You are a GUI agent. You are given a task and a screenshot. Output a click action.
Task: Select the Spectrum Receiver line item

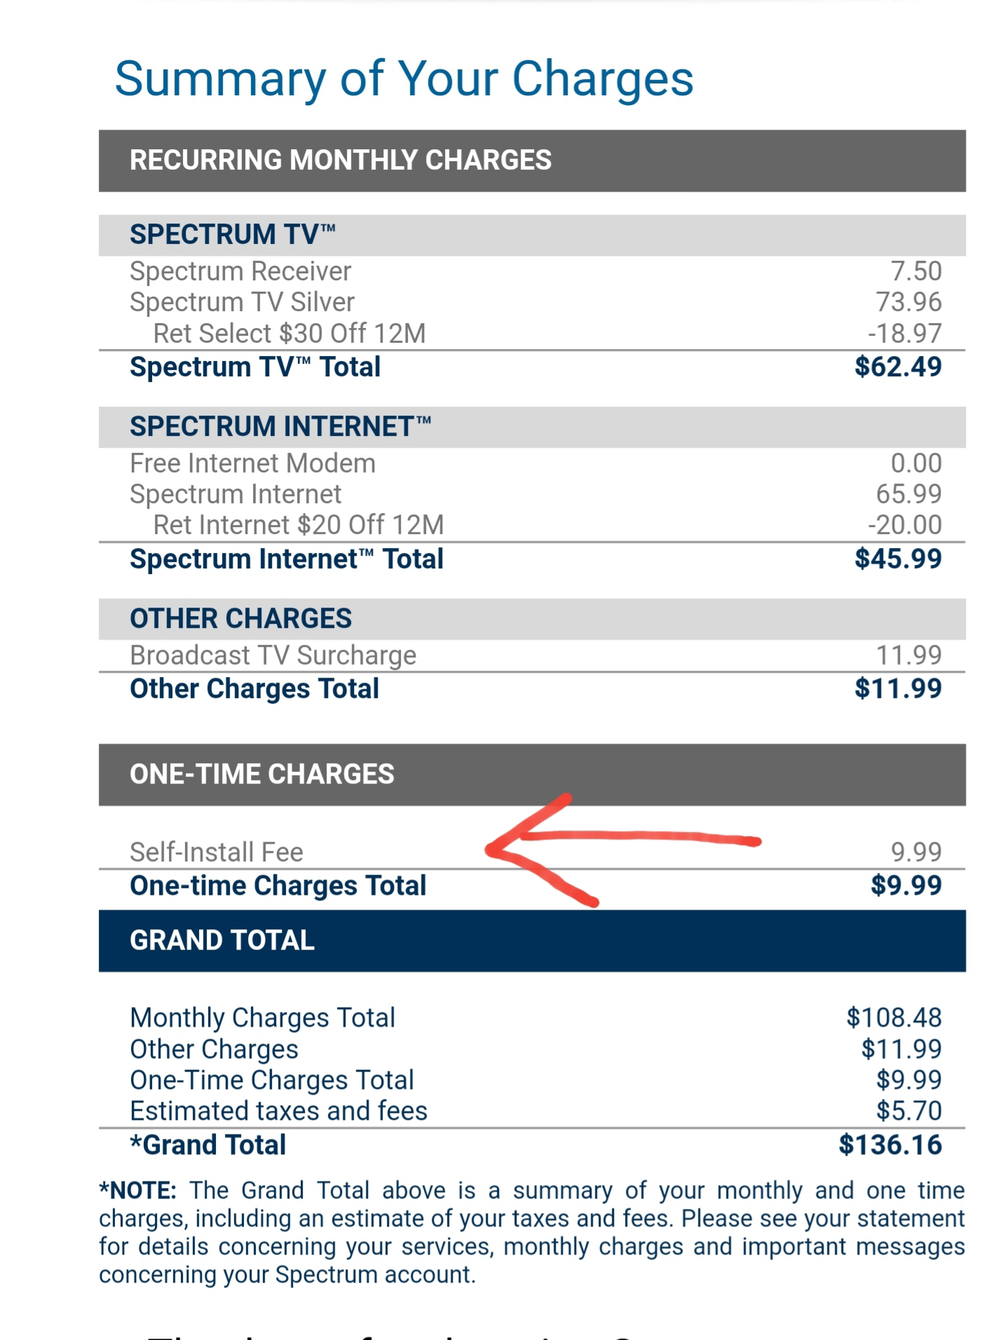click(240, 271)
